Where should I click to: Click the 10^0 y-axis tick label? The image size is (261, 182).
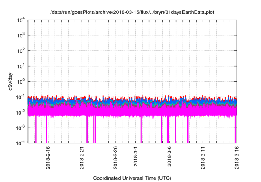coord(21,82)
